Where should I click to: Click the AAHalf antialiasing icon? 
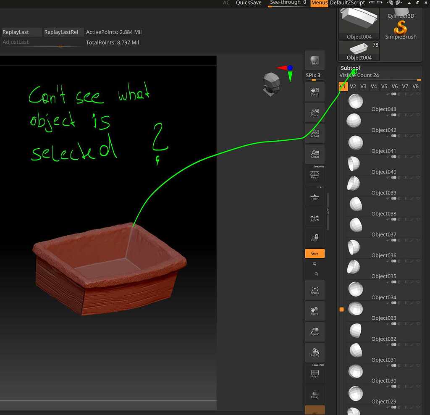click(315, 154)
